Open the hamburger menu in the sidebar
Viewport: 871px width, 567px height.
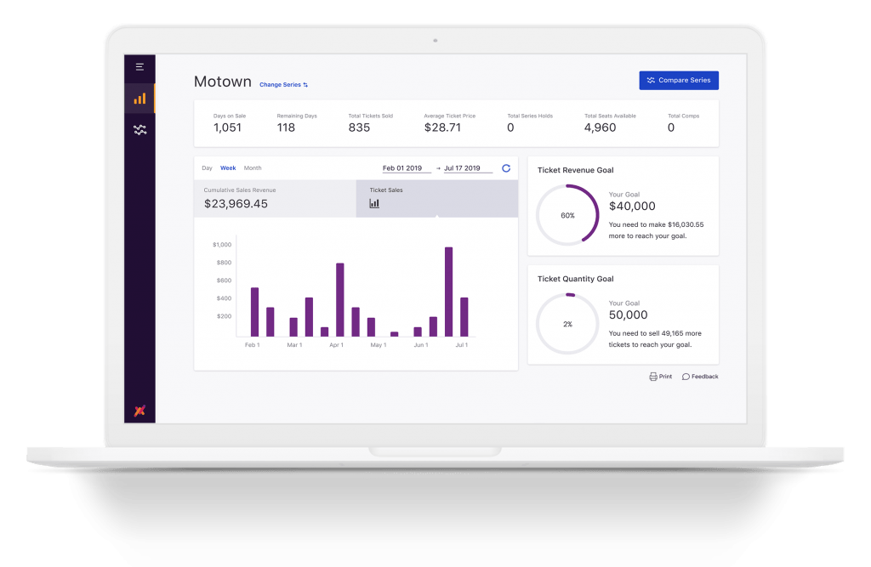(x=139, y=67)
